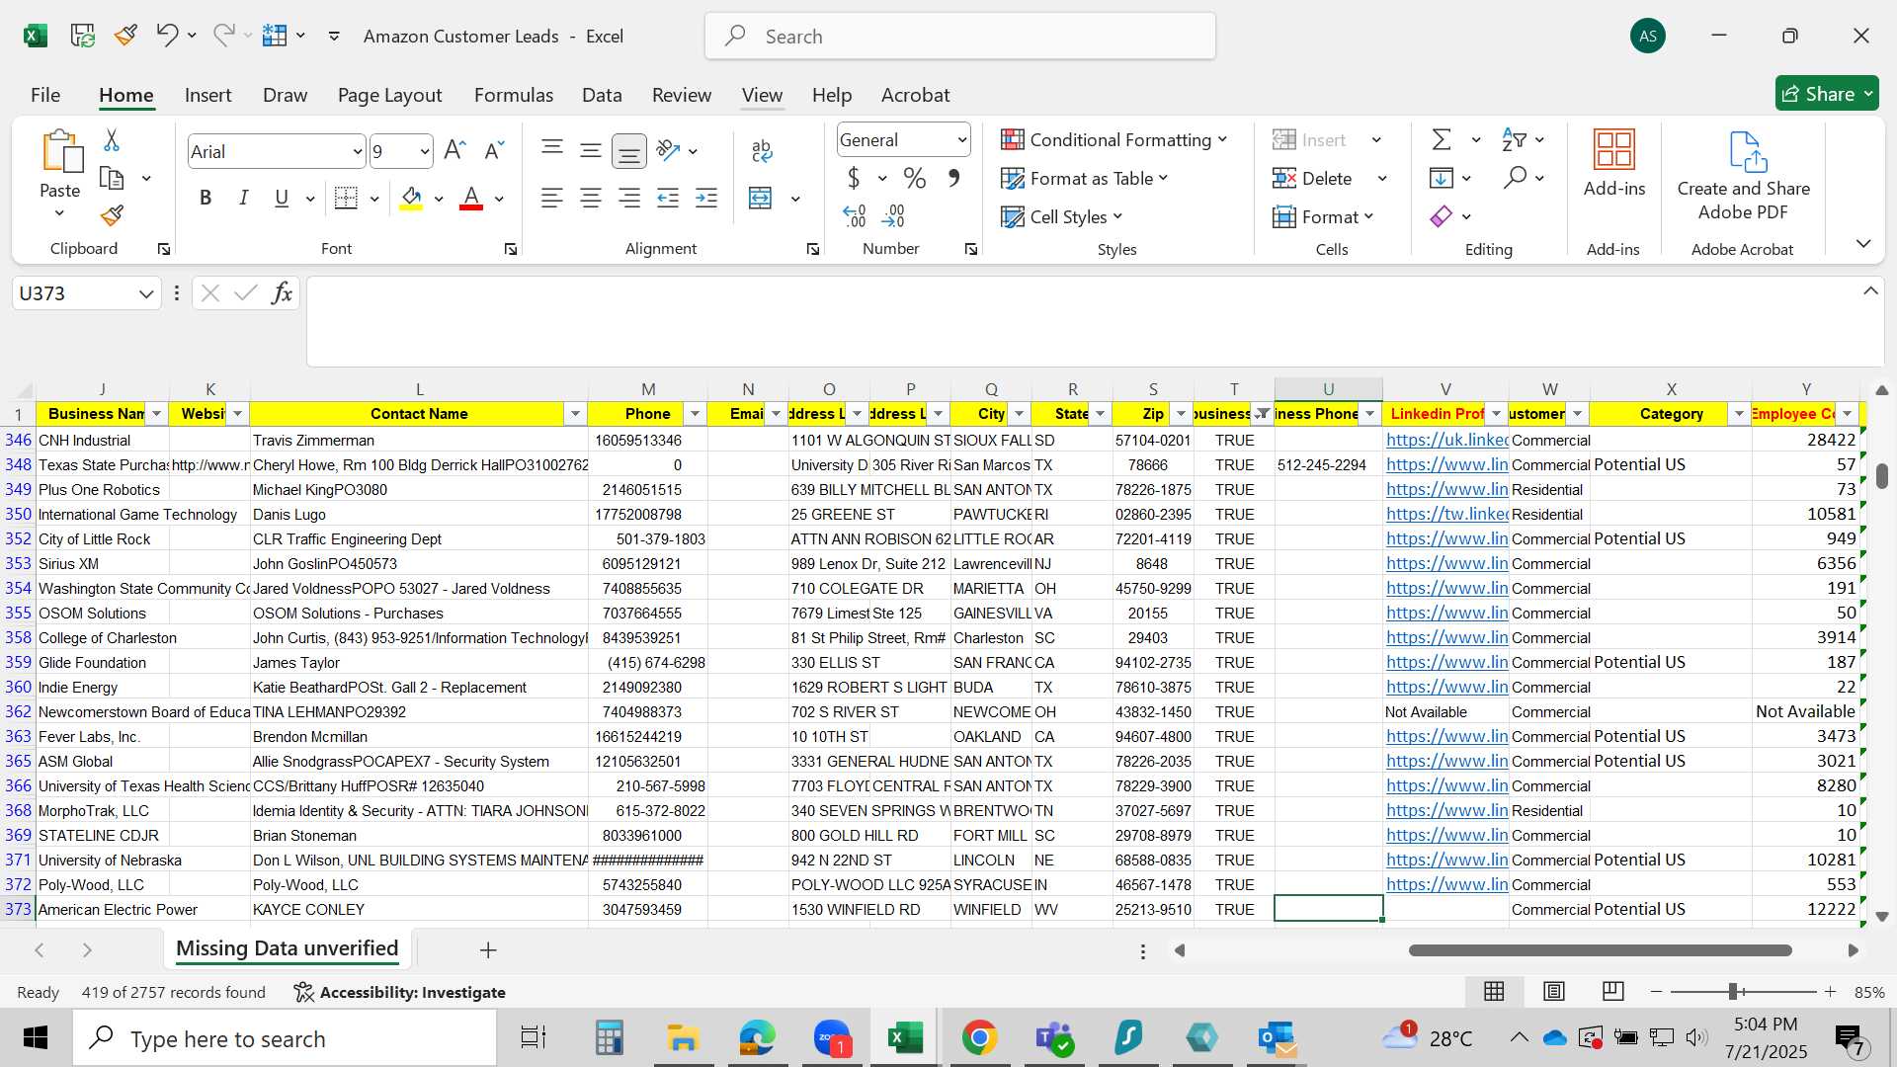Image resolution: width=1897 pixels, height=1067 pixels.
Task: Apply the red Font Color
Action: click(x=471, y=198)
